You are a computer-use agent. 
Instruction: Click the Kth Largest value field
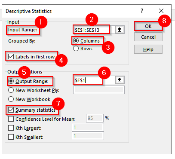click(88, 127)
